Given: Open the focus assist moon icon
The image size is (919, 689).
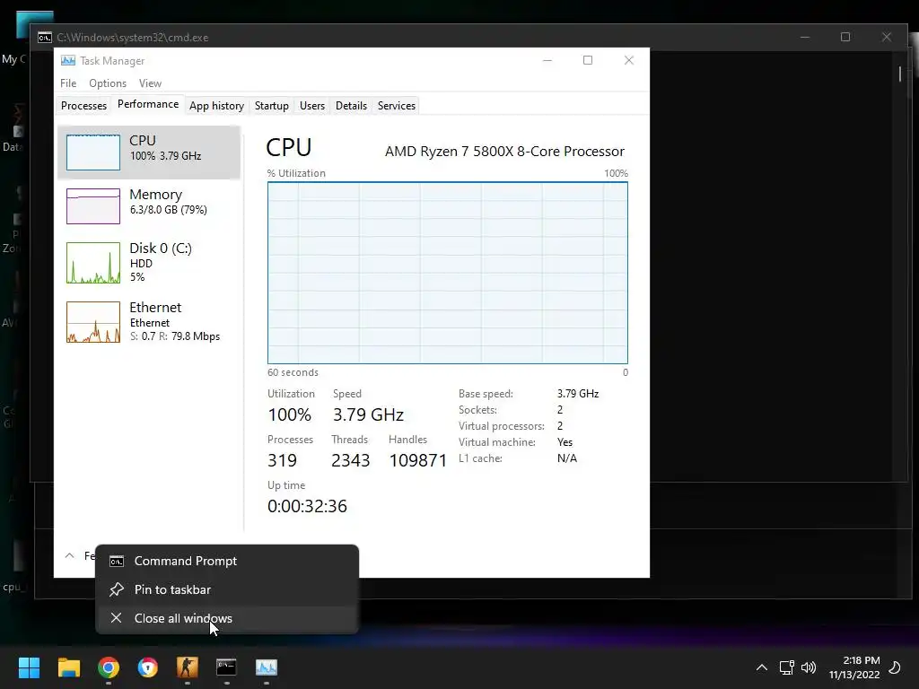Looking at the screenshot, I should (x=895, y=667).
